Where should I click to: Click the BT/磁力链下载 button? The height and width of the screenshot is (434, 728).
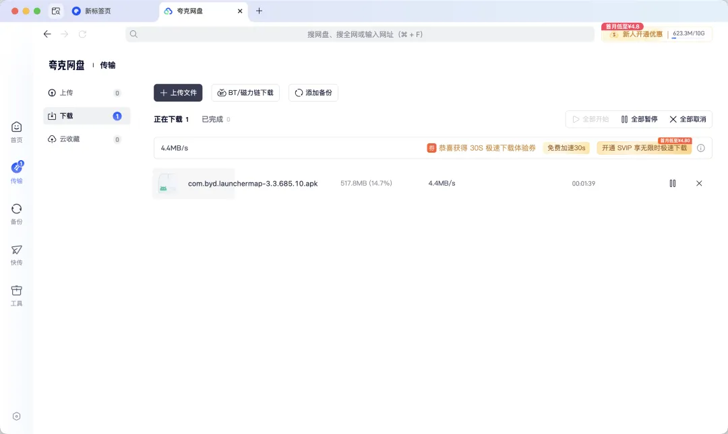[245, 93]
